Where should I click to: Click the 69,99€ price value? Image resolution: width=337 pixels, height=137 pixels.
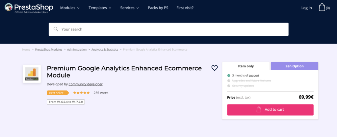(306, 97)
